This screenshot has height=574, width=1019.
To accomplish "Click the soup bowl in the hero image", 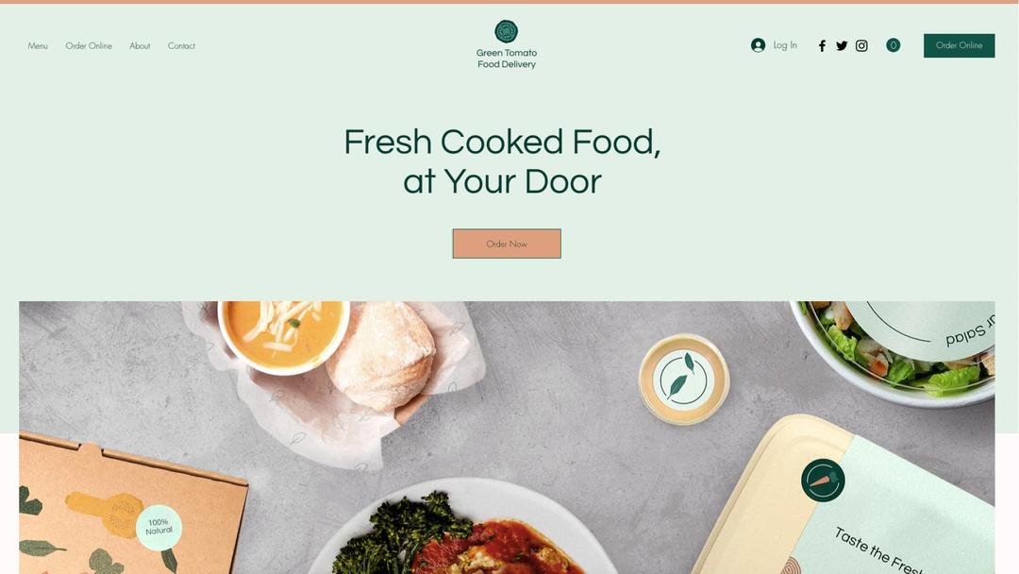I will [x=283, y=337].
